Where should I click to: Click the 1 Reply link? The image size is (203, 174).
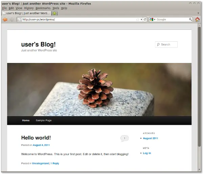[x=55, y=164]
